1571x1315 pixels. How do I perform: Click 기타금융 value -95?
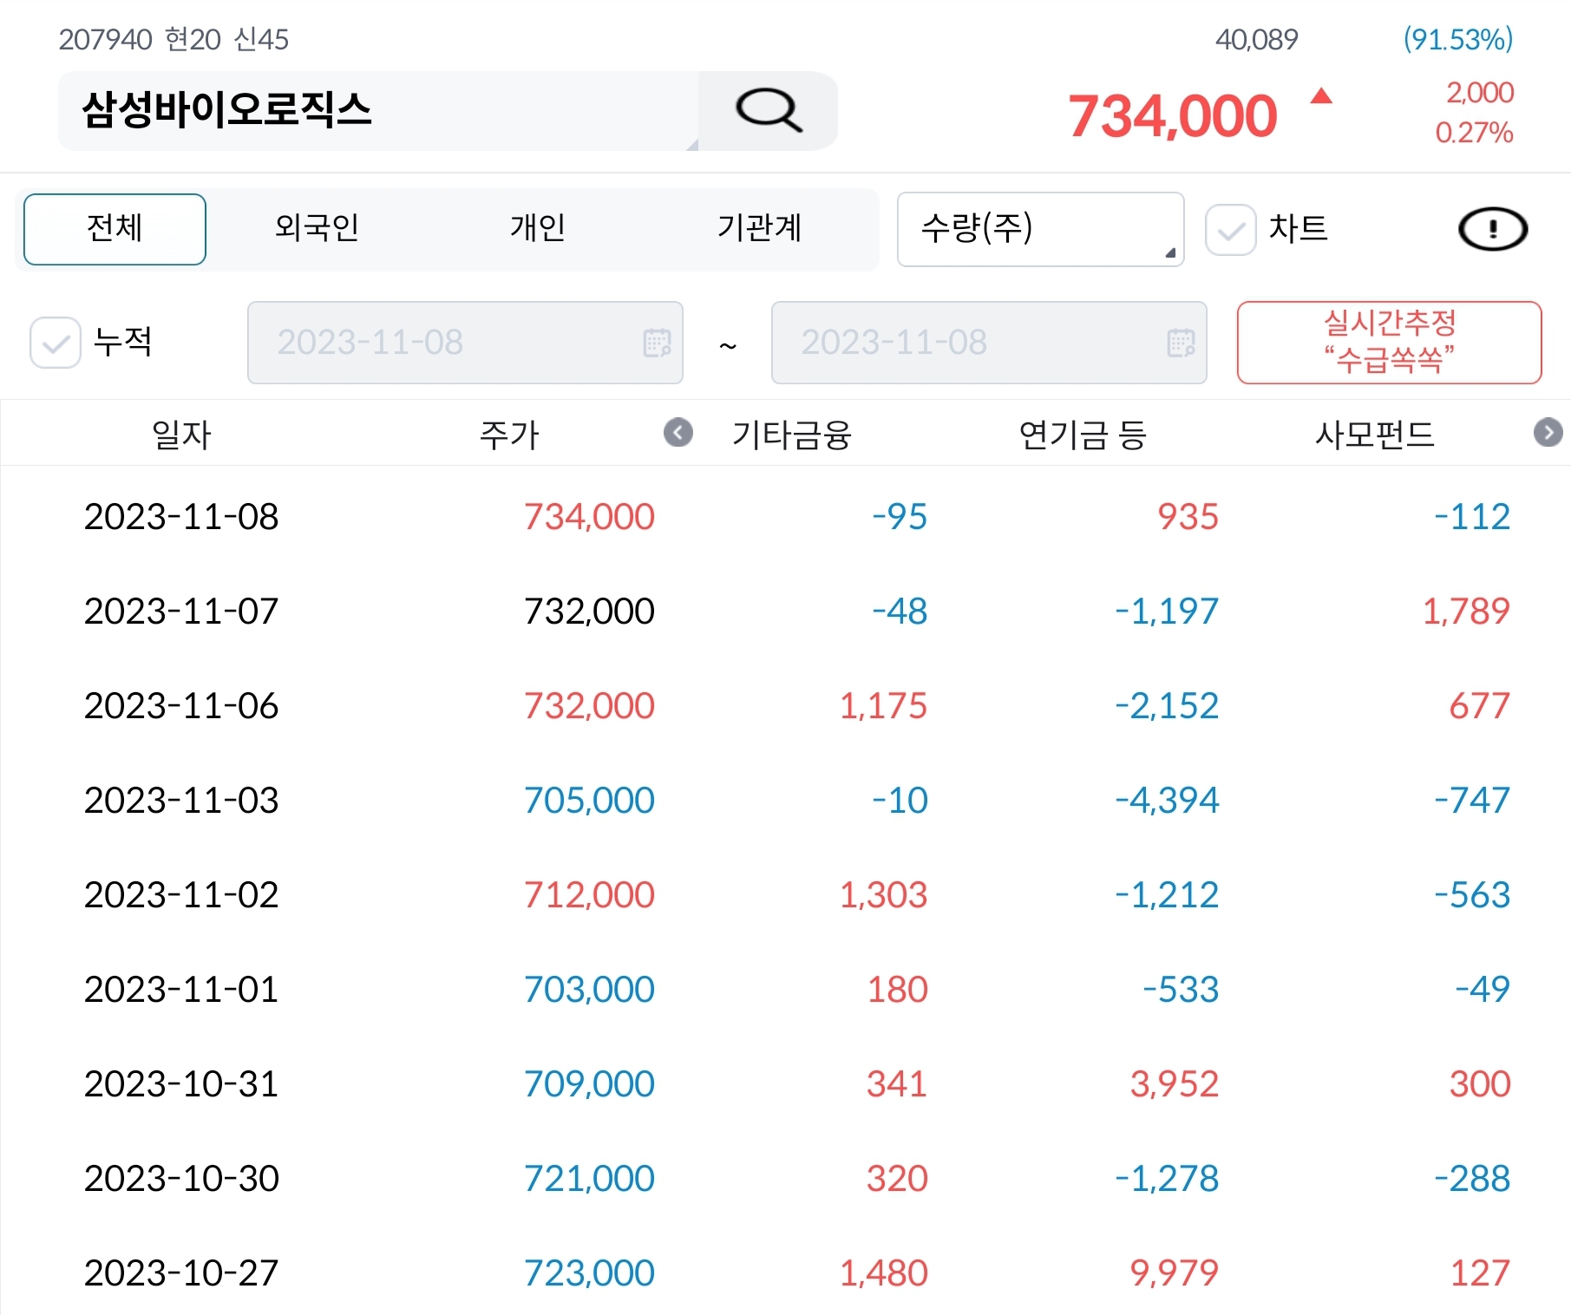point(900,517)
